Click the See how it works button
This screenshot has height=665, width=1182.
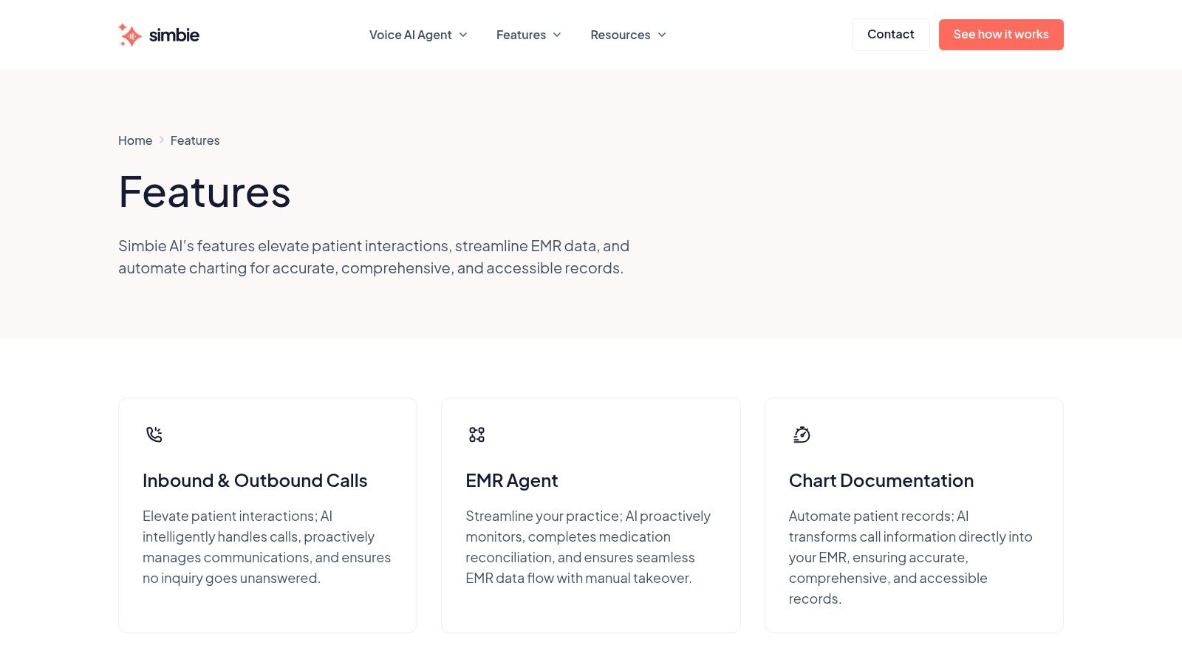[x=1001, y=35]
